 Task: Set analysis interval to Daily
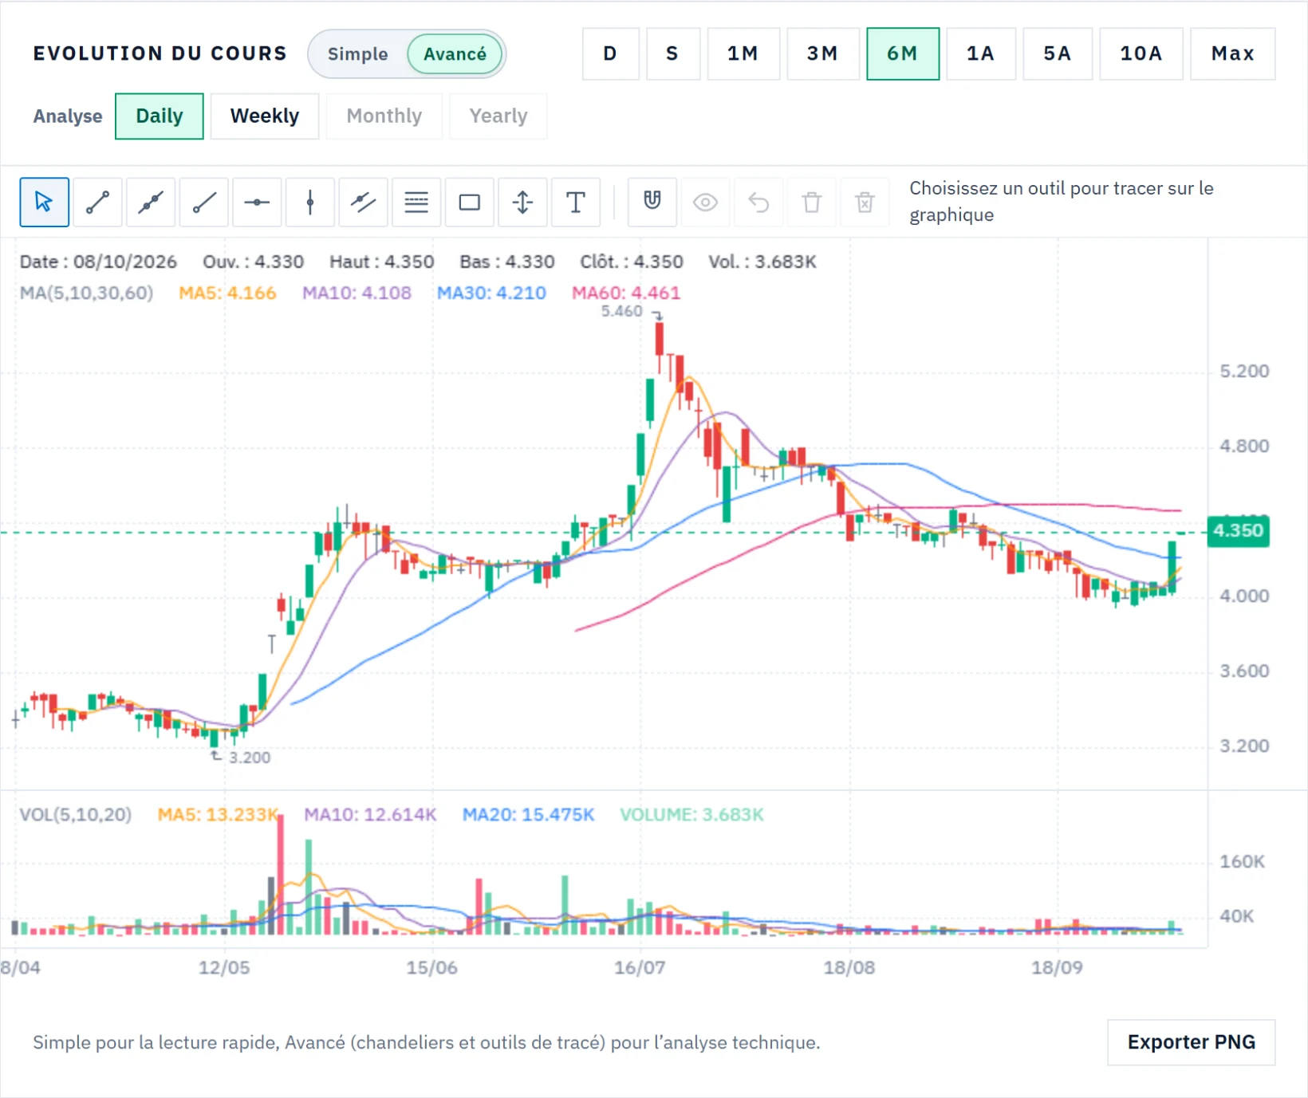click(x=160, y=116)
